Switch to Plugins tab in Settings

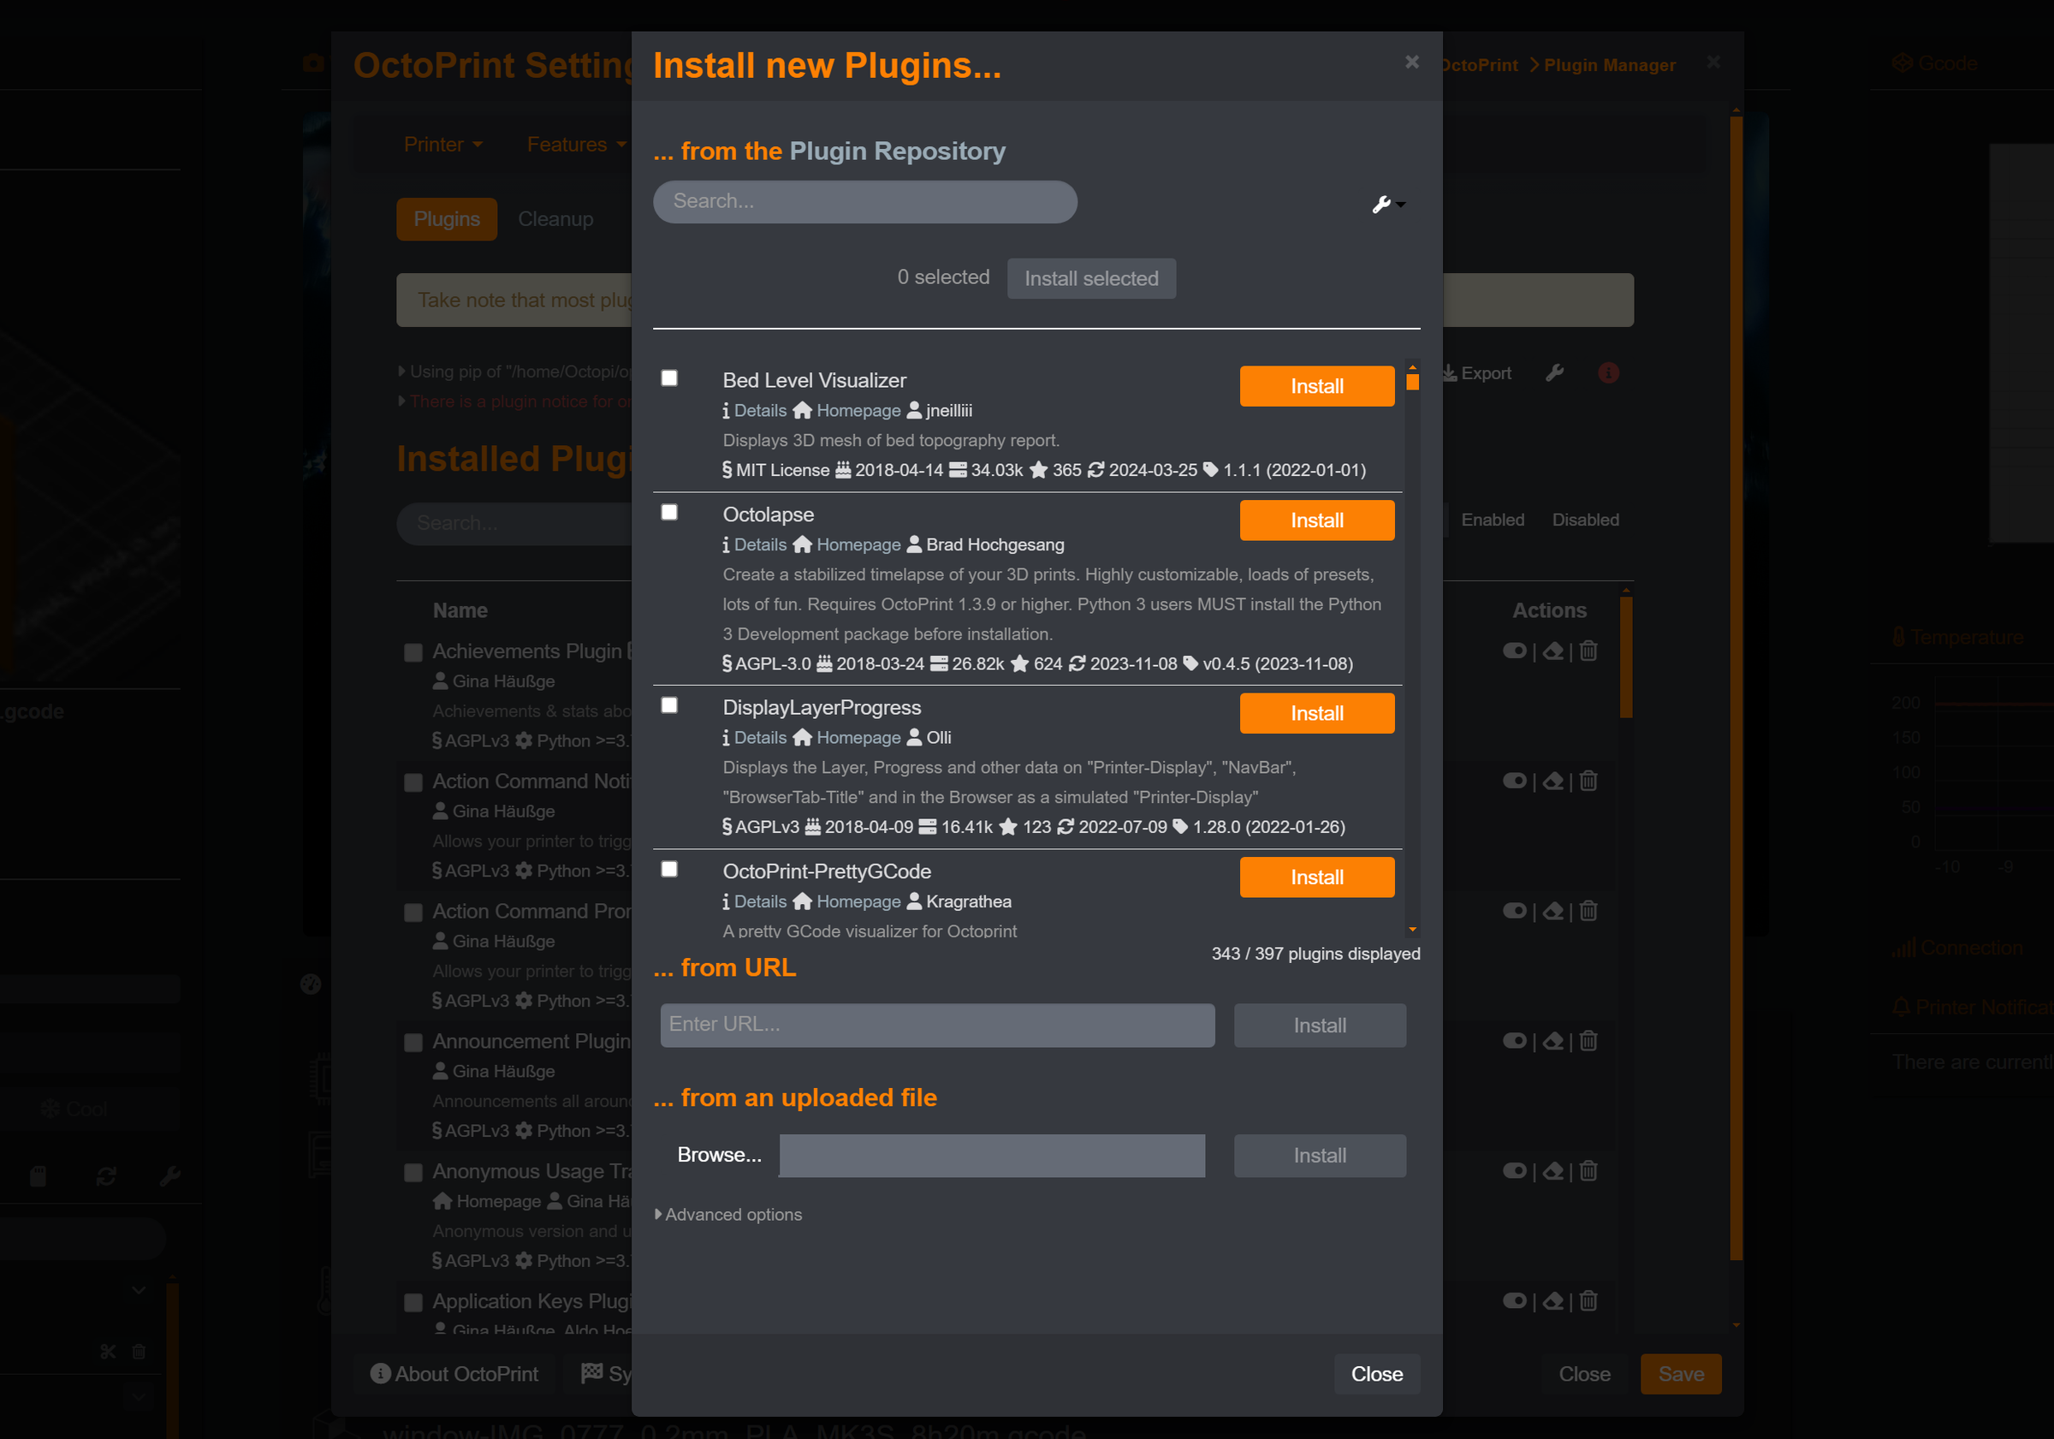coord(447,219)
